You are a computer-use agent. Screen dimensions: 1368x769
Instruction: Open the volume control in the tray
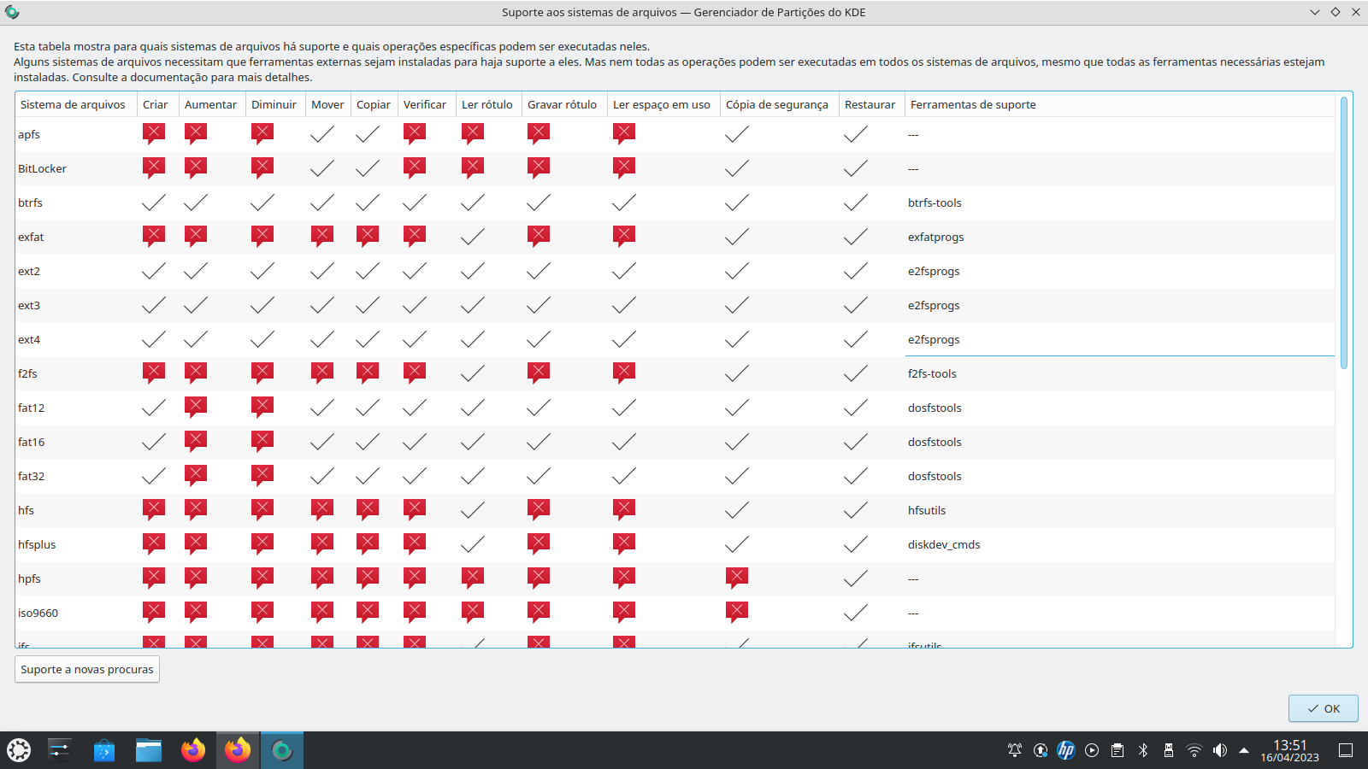pos(1220,750)
